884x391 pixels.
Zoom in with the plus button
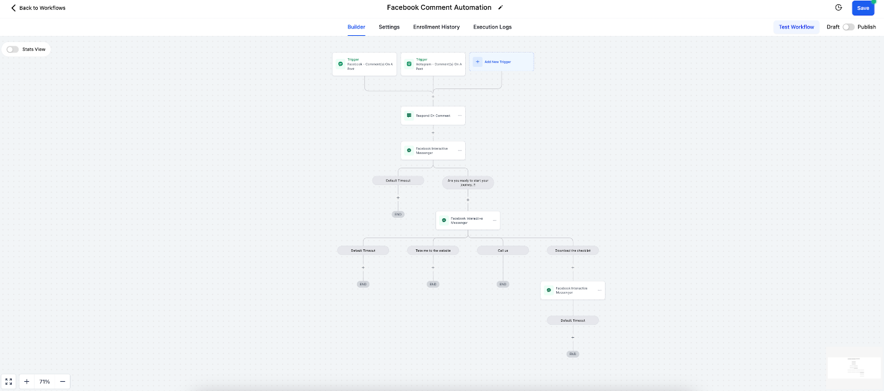(27, 382)
